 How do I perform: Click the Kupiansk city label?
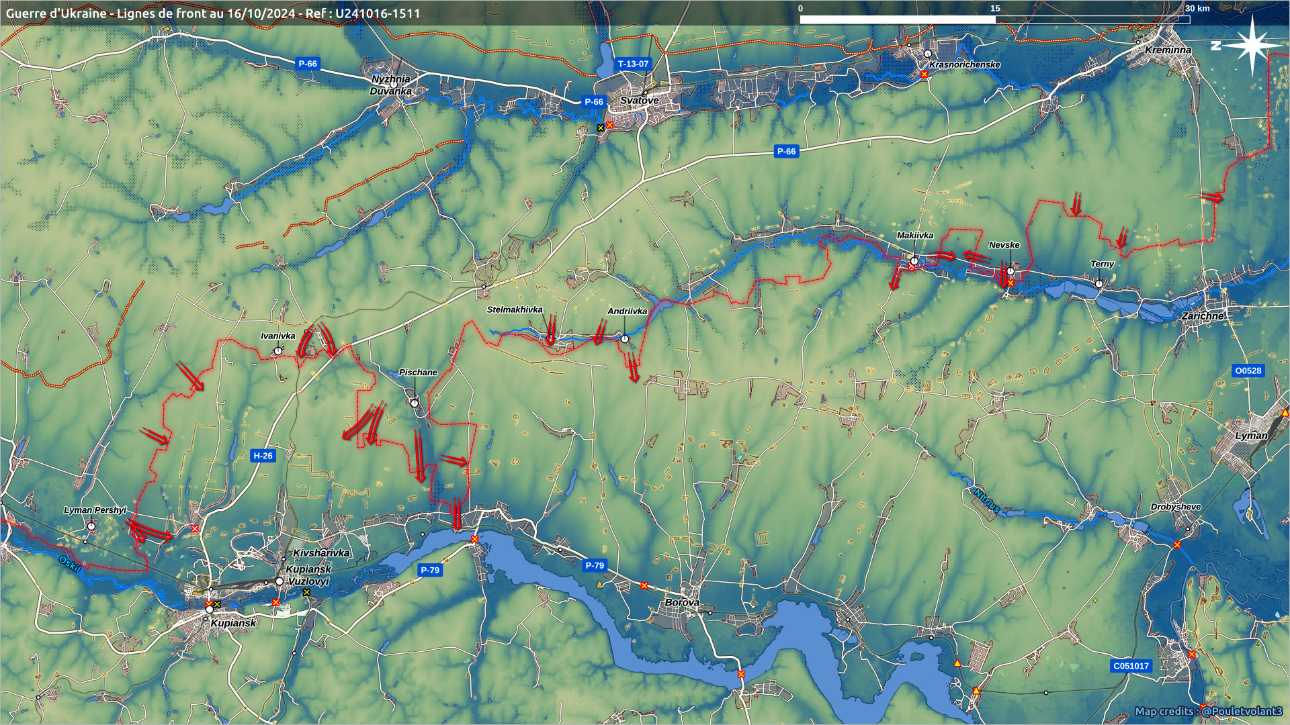[233, 623]
